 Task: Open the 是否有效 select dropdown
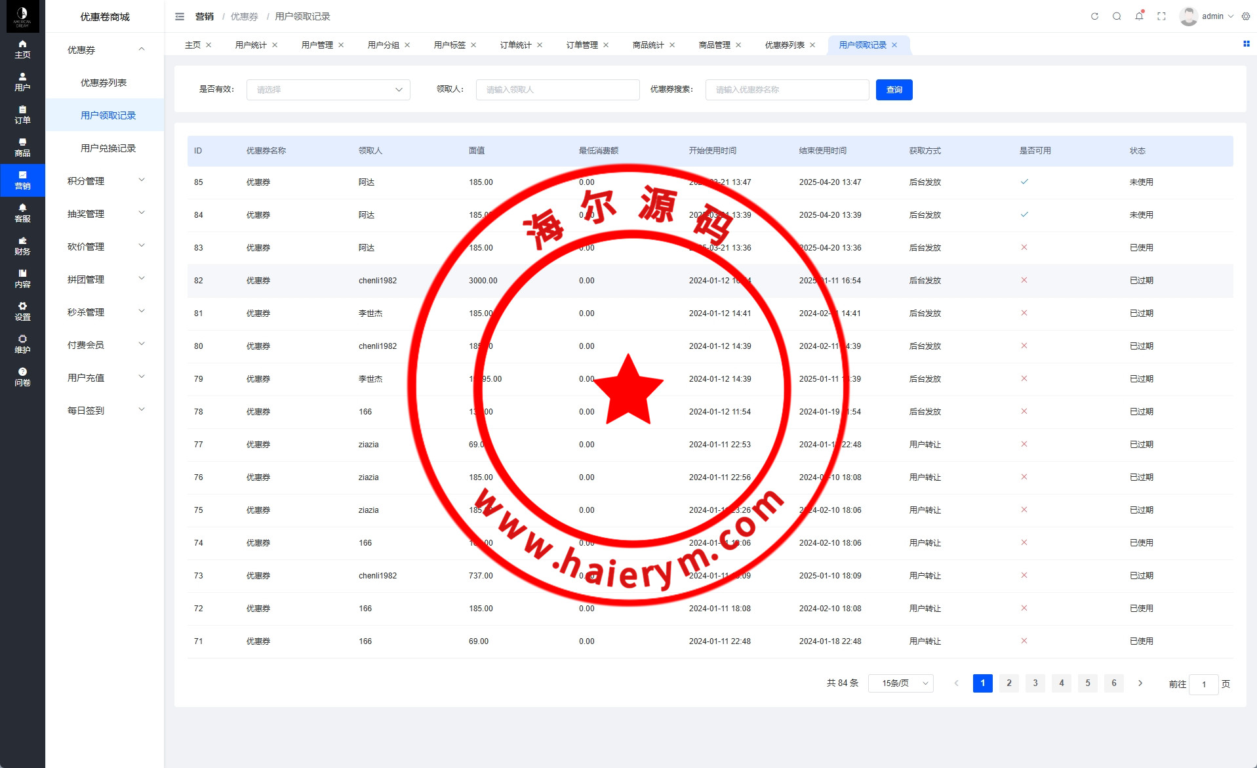pyautogui.click(x=328, y=90)
